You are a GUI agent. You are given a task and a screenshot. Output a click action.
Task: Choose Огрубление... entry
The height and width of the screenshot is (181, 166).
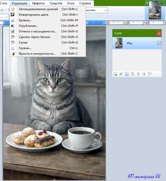(x=48, y=26)
